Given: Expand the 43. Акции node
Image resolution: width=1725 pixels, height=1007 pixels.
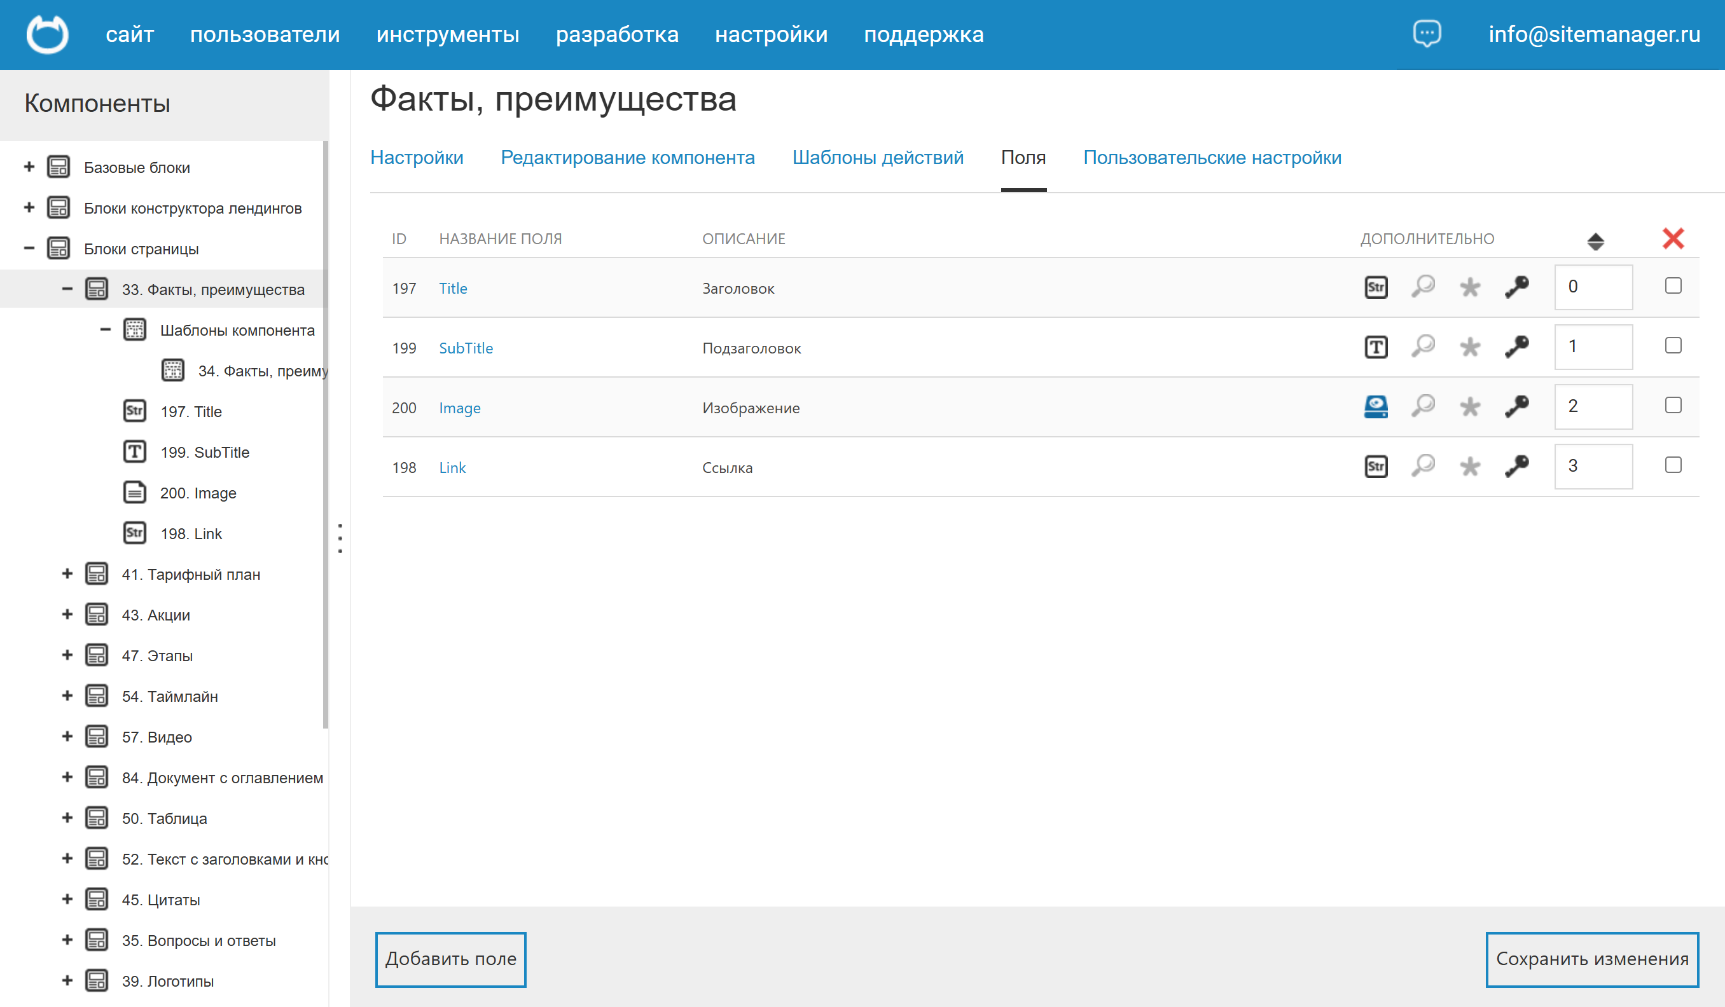Looking at the screenshot, I should tap(67, 614).
